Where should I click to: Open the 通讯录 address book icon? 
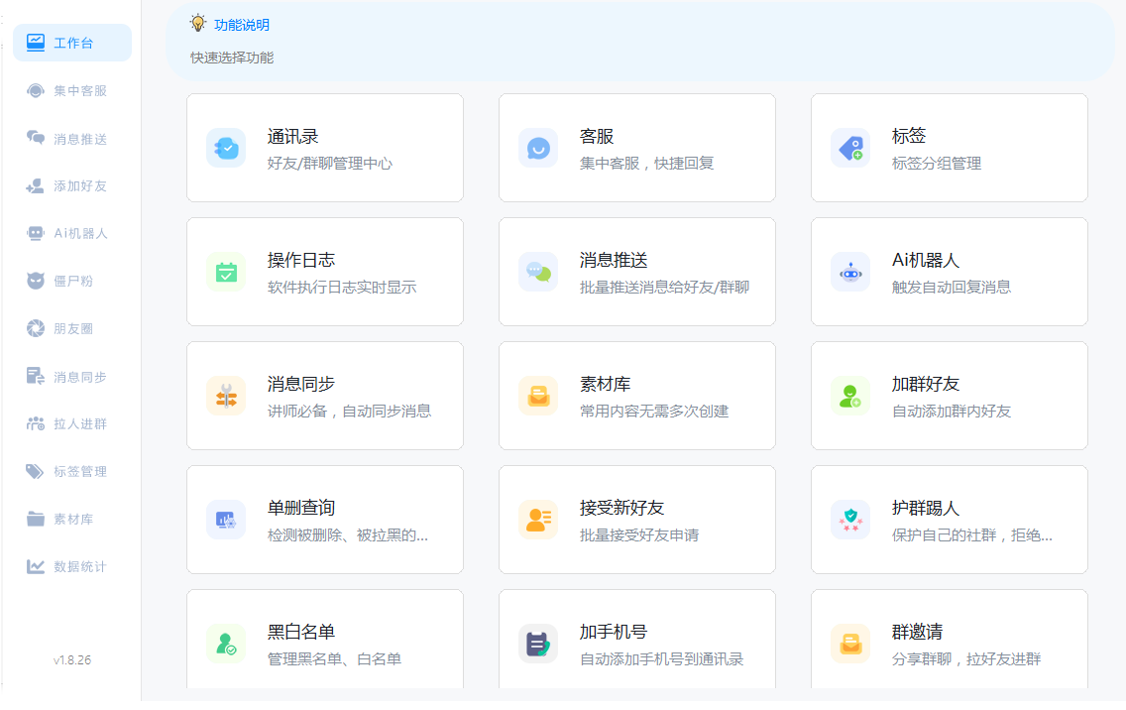click(x=226, y=147)
